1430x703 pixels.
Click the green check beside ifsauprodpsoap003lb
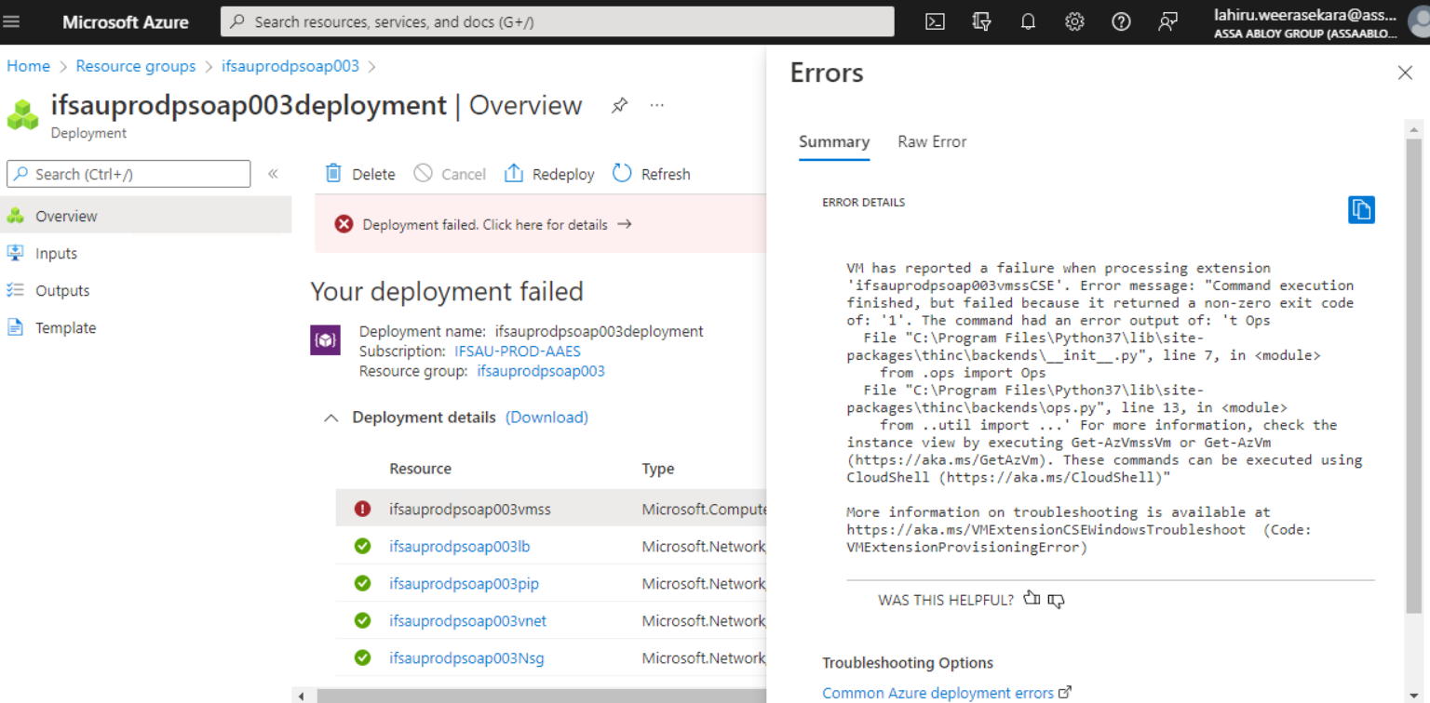tap(362, 547)
